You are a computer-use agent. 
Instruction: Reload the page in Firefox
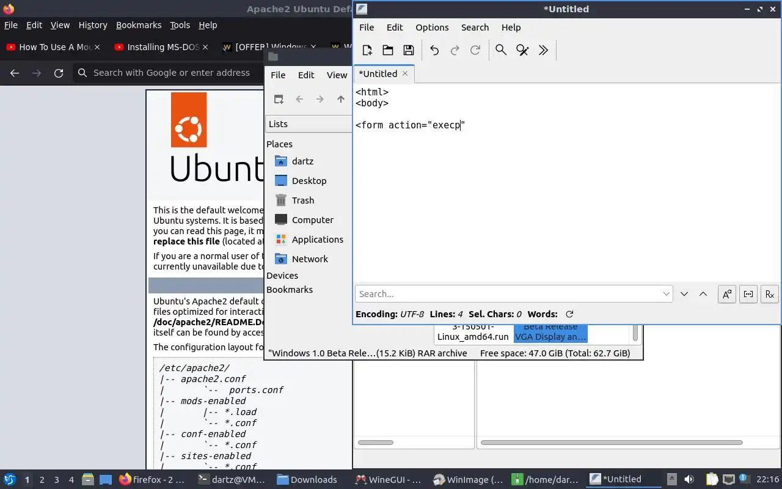tap(59, 73)
